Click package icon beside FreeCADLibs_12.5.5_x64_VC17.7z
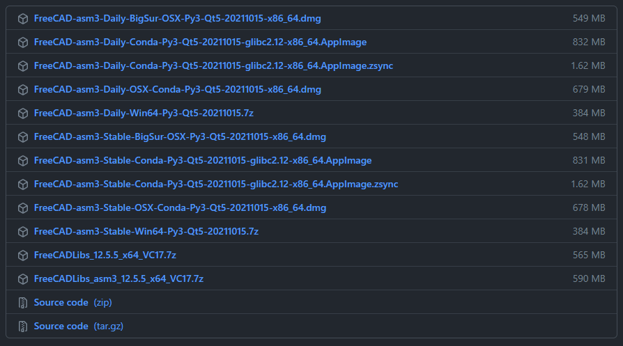This screenshot has width=623, height=346. [x=23, y=255]
